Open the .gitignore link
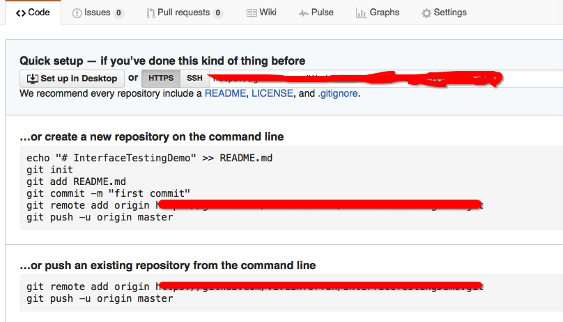This screenshot has width=563, height=322. click(337, 94)
